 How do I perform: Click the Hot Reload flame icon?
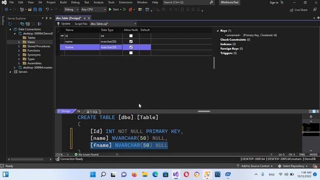coord(130,9)
